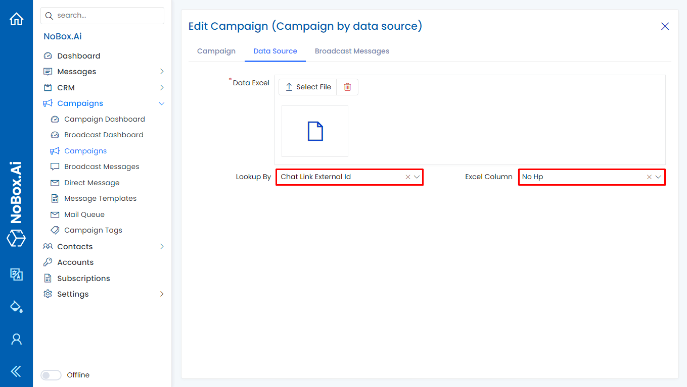Expand the Settings section chevron
687x387 pixels.
pos(162,294)
